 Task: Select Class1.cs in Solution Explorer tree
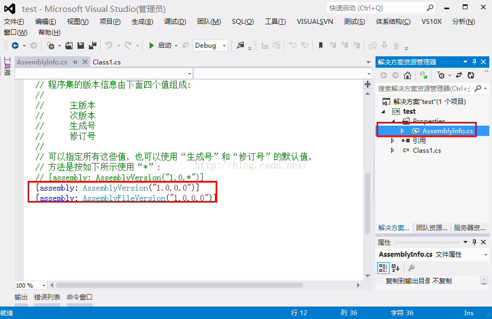[427, 151]
